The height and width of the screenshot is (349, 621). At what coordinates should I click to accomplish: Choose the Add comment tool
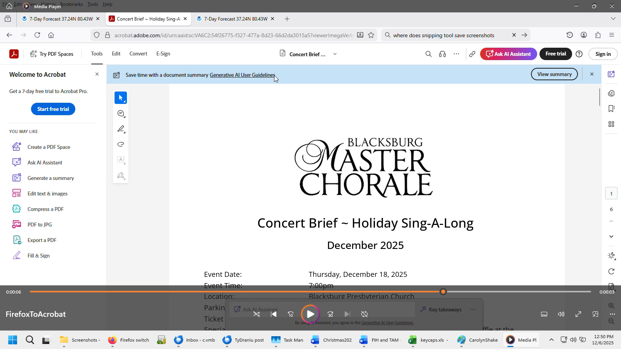coord(121,113)
